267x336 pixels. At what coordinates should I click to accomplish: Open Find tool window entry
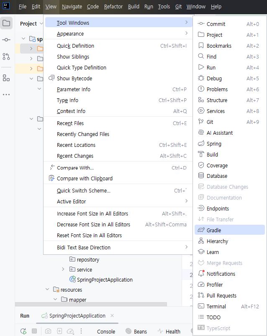(x=230, y=56)
